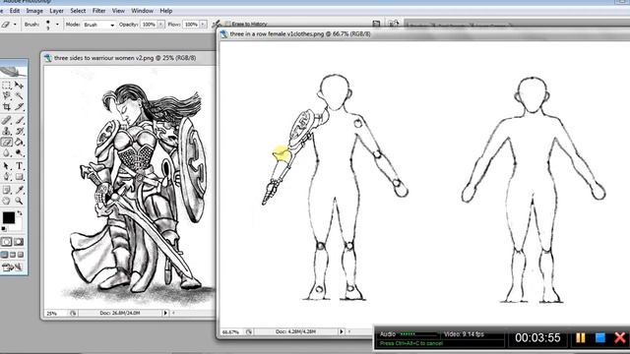Screen dimensions: 630x354
Task: Open the Help menu
Action: 166,11
